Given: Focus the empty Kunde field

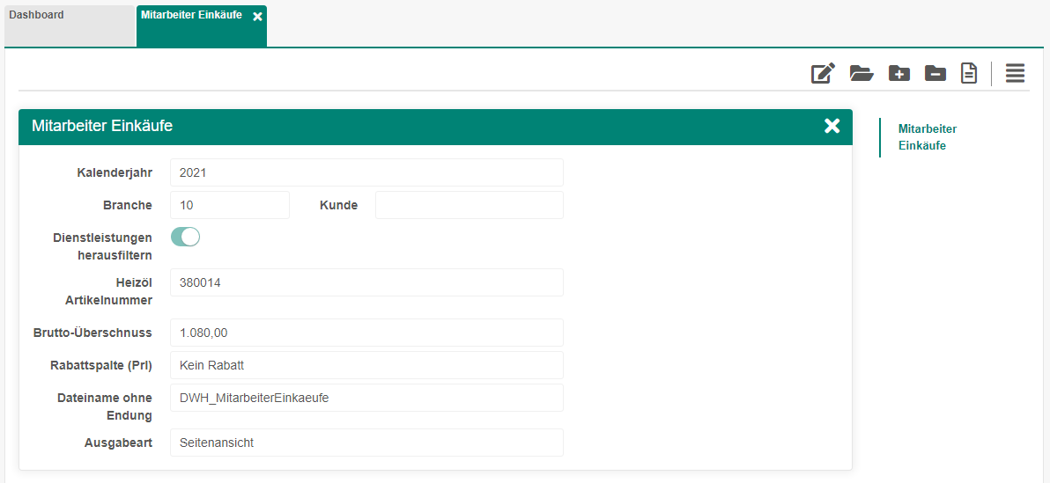Looking at the screenshot, I should (x=469, y=205).
